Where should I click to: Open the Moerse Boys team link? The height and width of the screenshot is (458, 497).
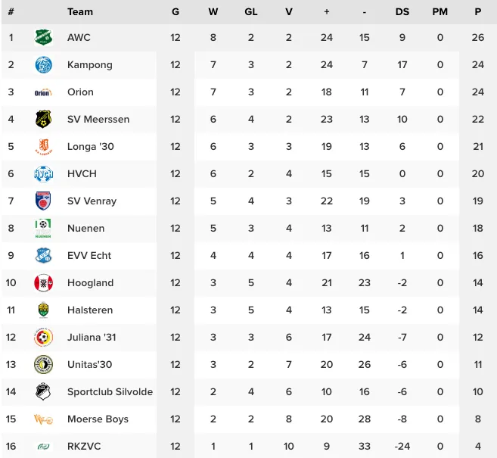pyautogui.click(x=98, y=419)
